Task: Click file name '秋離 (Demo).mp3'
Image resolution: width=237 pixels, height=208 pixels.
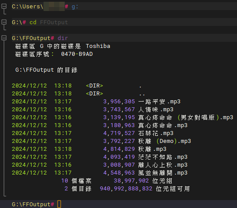Action: pos(164,141)
